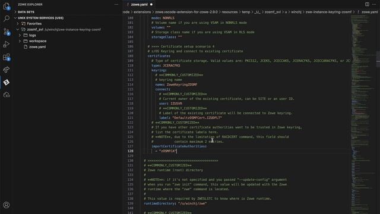The width and height of the screenshot is (380, 214).
Task: Click the mode: NONRLS line
Action: 163,18
